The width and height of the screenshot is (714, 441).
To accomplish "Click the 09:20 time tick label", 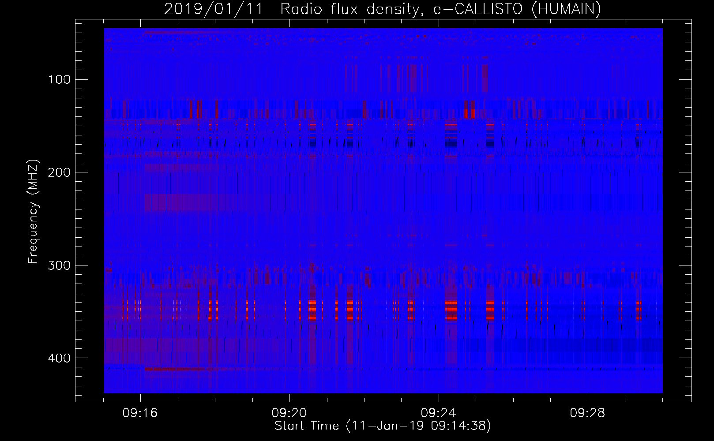I will [x=289, y=413].
